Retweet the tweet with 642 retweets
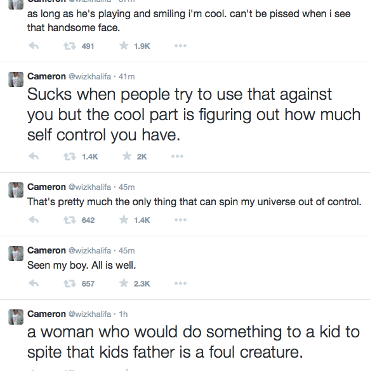The height and width of the screenshot is (371, 370). coord(70,220)
